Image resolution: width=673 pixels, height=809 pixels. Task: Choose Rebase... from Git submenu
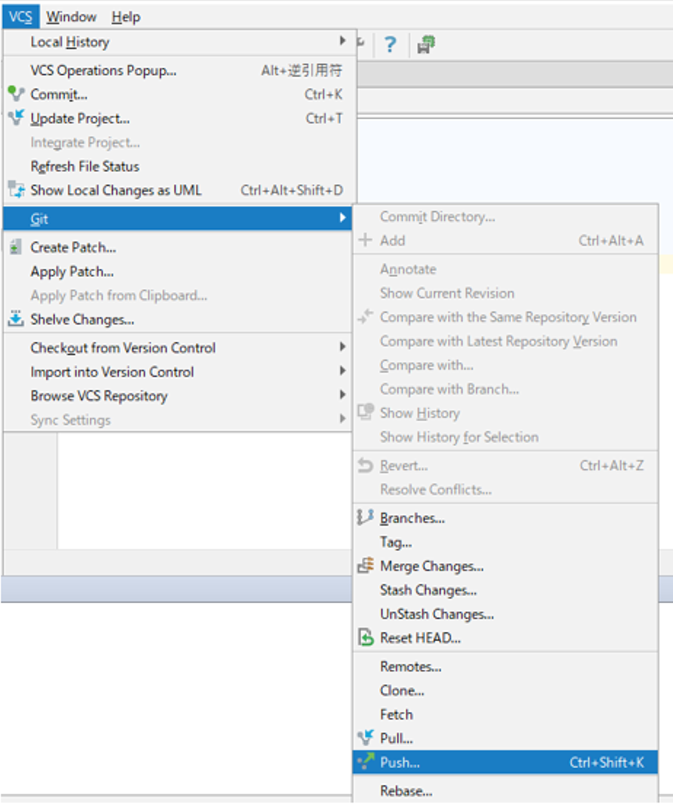point(506,791)
